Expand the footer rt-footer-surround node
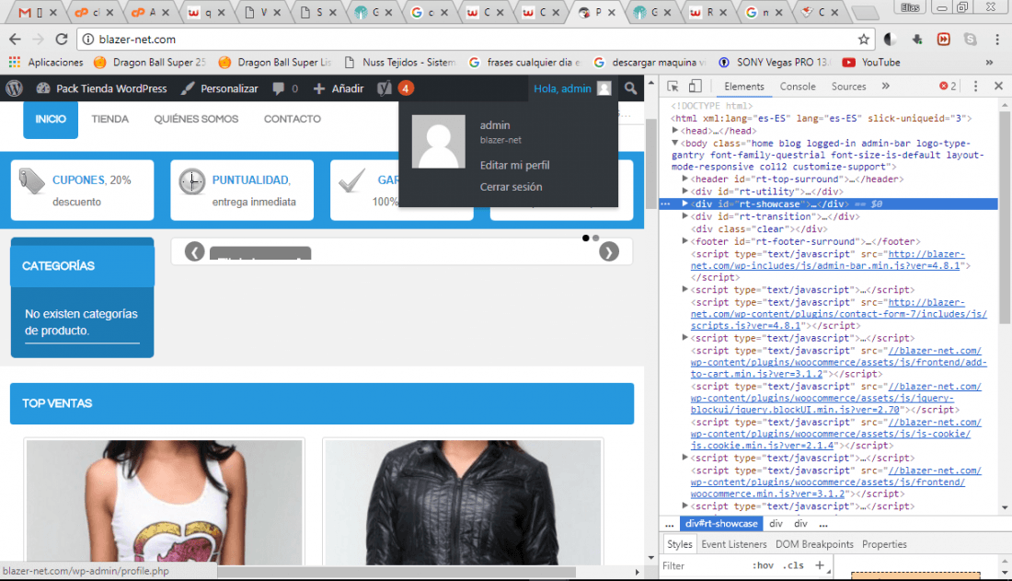 [685, 241]
